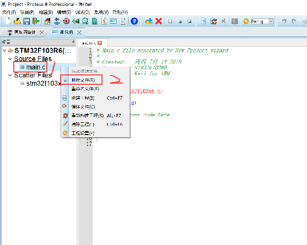Open Design Explorer green icon

point(95,21)
